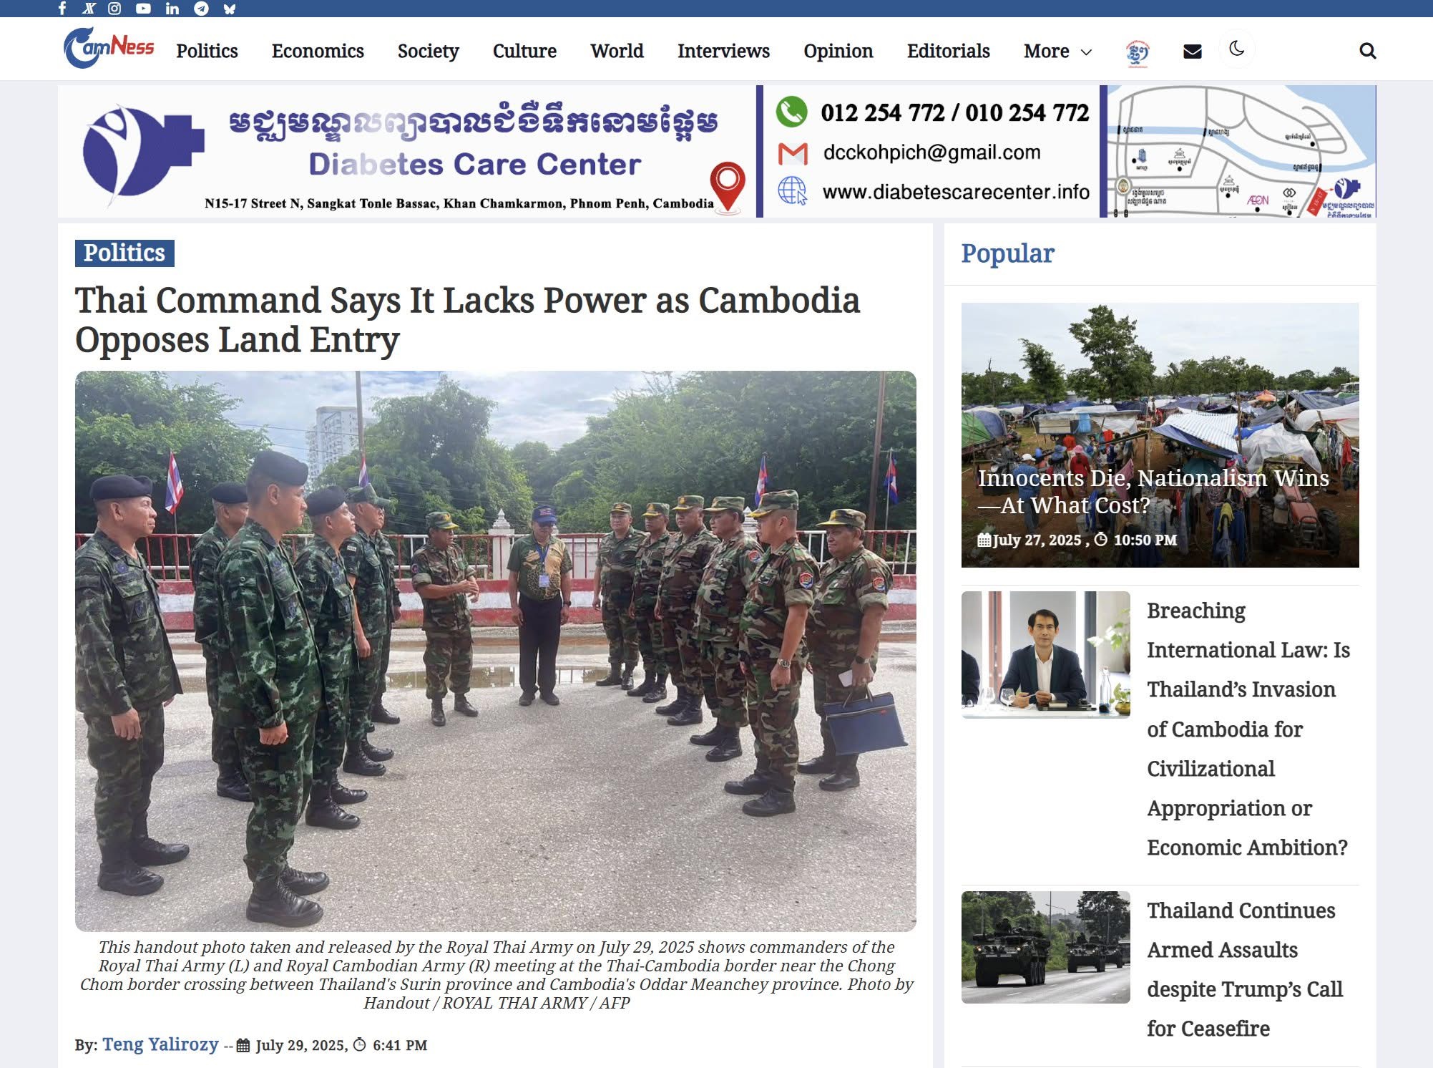Open the X (Twitter) social icon
The height and width of the screenshot is (1068, 1433).
[x=89, y=9]
